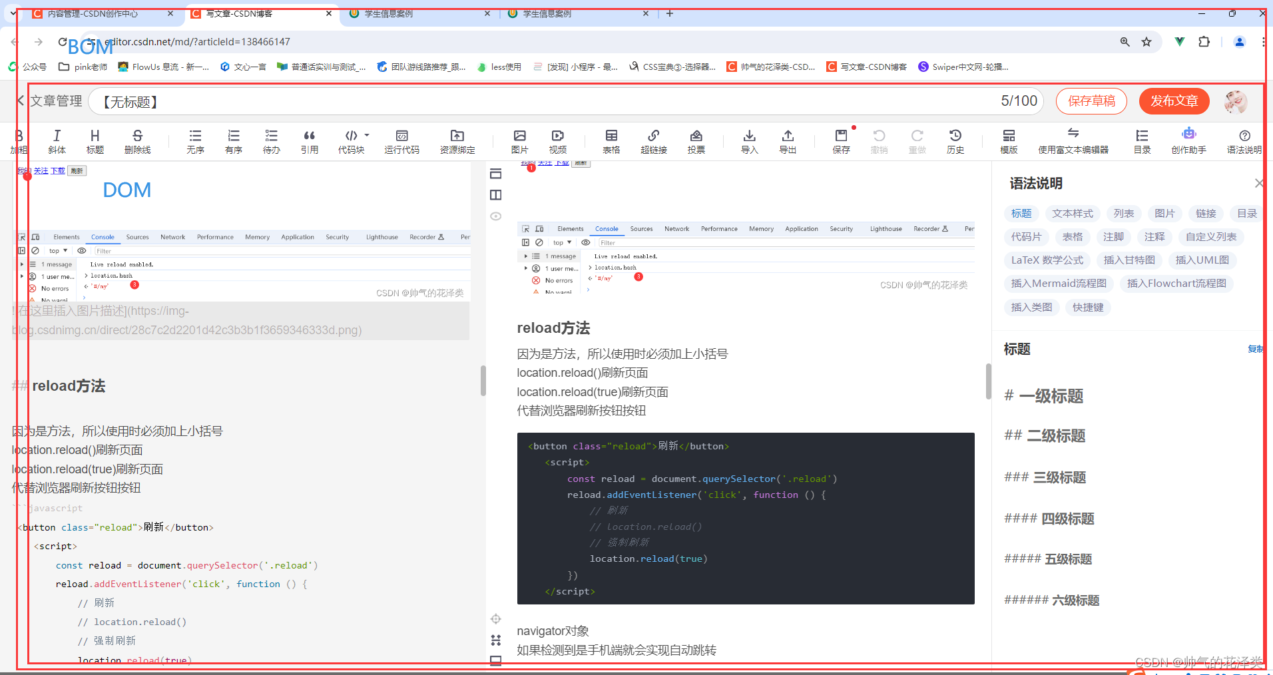
Task: Apply strikethrough with 删除线 tool
Action: (137, 142)
